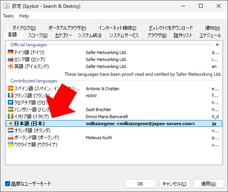Click the Hungarian flag icon

coord(11,109)
